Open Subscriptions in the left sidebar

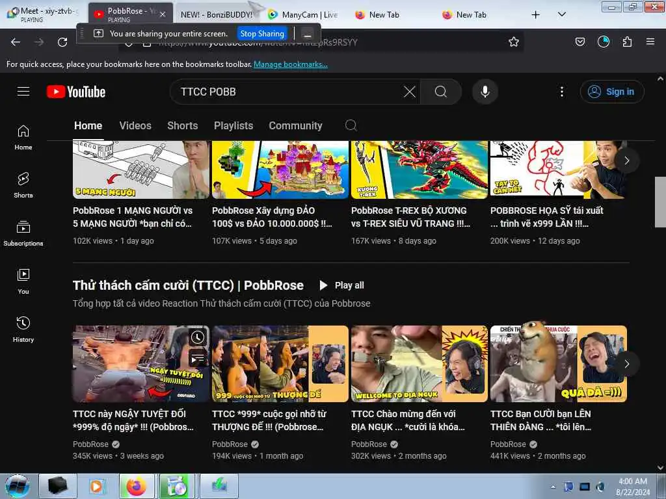point(23,233)
